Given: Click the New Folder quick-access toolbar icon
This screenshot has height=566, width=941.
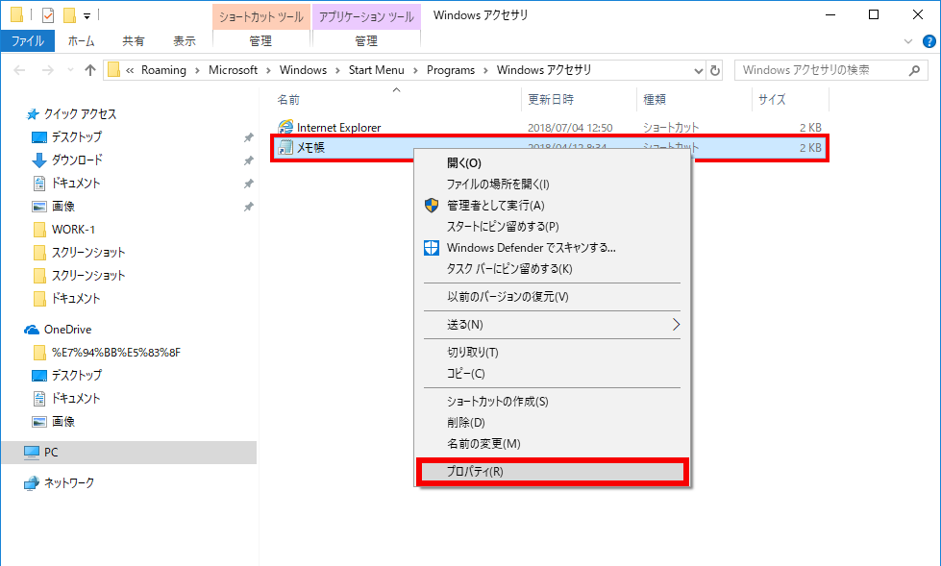Looking at the screenshot, I should [x=69, y=15].
